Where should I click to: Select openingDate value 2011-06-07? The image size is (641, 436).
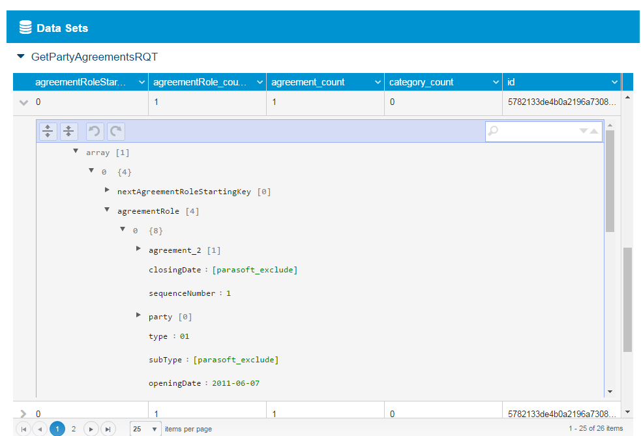coord(236,383)
